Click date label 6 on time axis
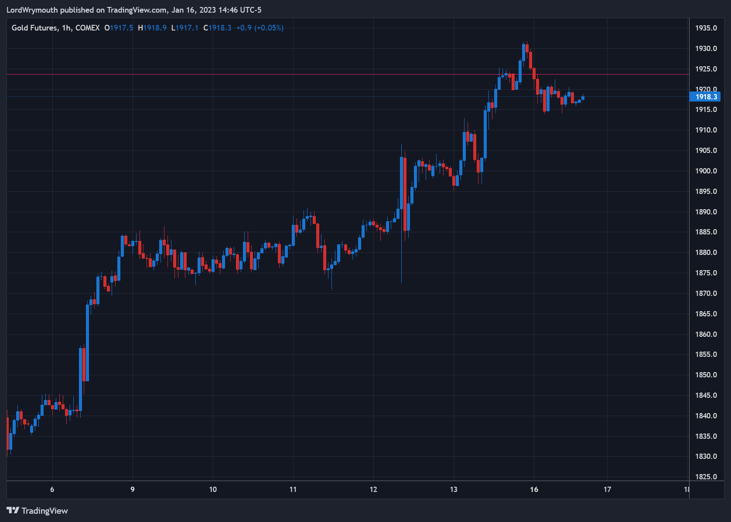The image size is (731, 522). (52, 489)
